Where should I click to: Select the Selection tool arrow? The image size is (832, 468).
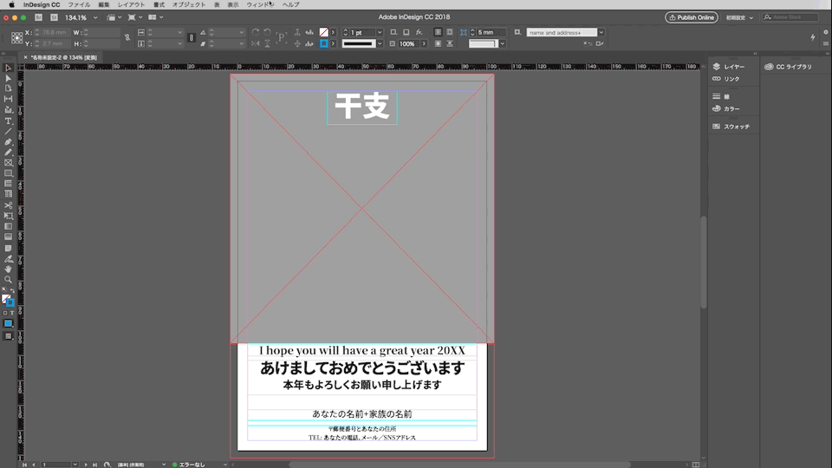pos(8,68)
